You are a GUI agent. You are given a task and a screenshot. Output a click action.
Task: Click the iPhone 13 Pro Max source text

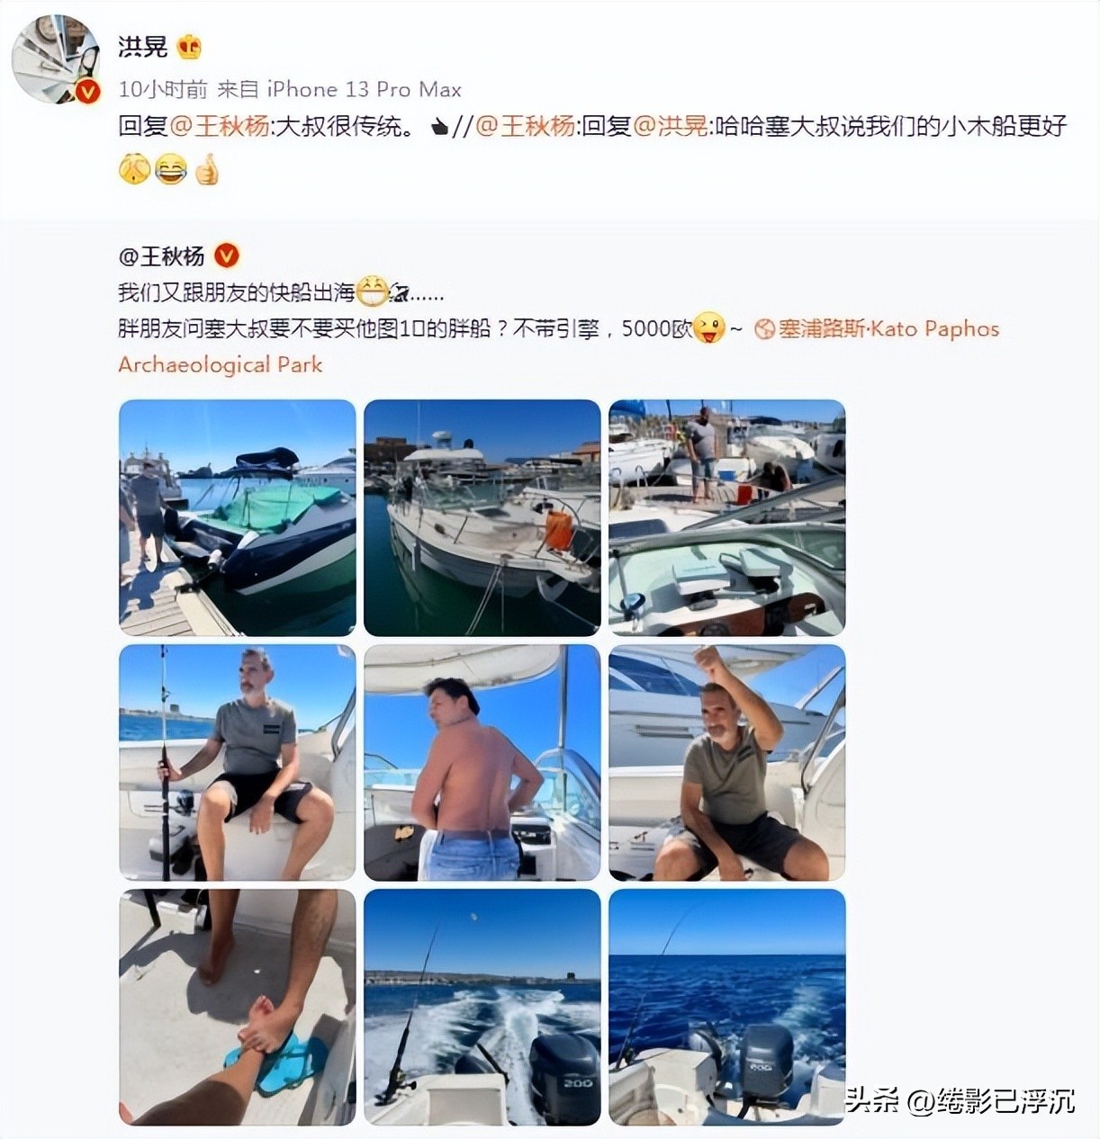[364, 89]
